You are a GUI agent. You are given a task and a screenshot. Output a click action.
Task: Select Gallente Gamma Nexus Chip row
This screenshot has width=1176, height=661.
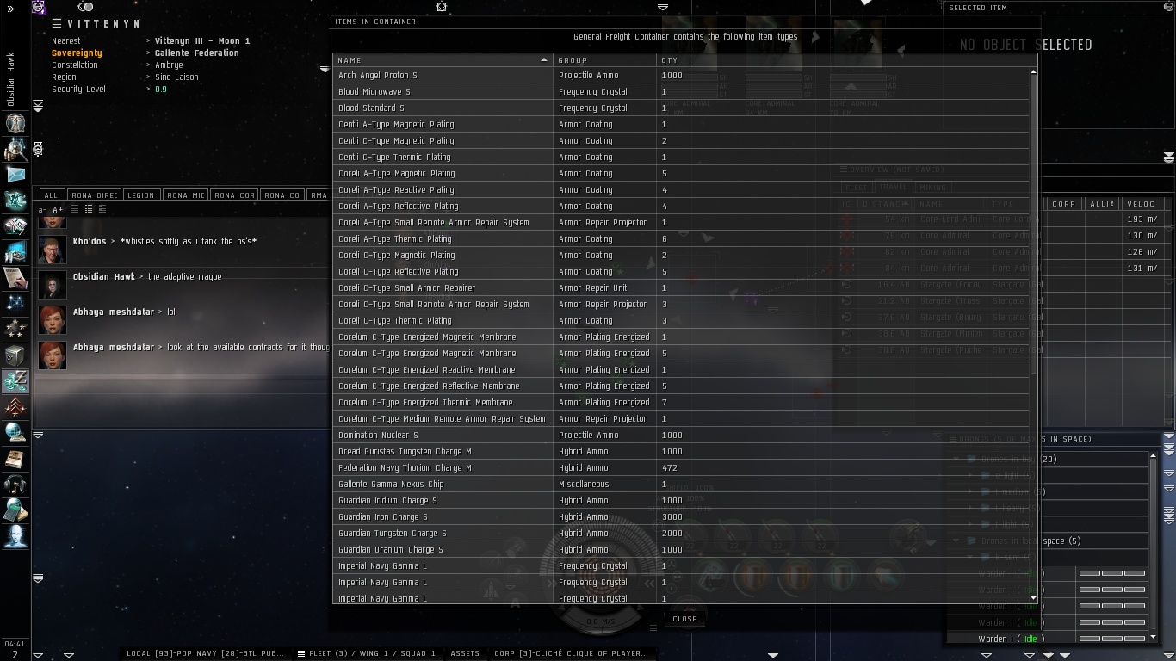(681, 485)
